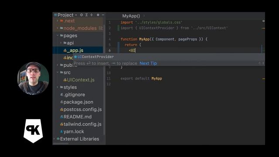
Task: Click the Collapse All icon in Project header
Action: coord(92,15)
